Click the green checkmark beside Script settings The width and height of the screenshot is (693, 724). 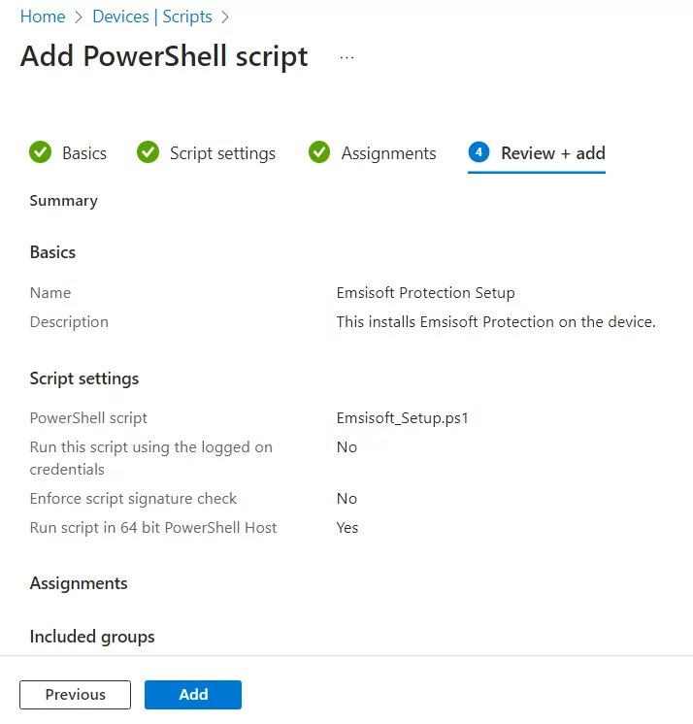pyautogui.click(x=148, y=152)
